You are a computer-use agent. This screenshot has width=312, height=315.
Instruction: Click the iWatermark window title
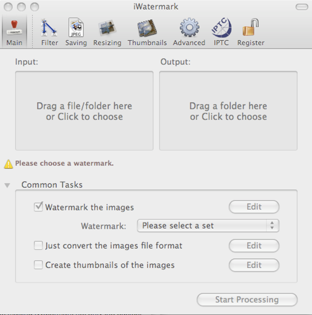tap(156, 6)
